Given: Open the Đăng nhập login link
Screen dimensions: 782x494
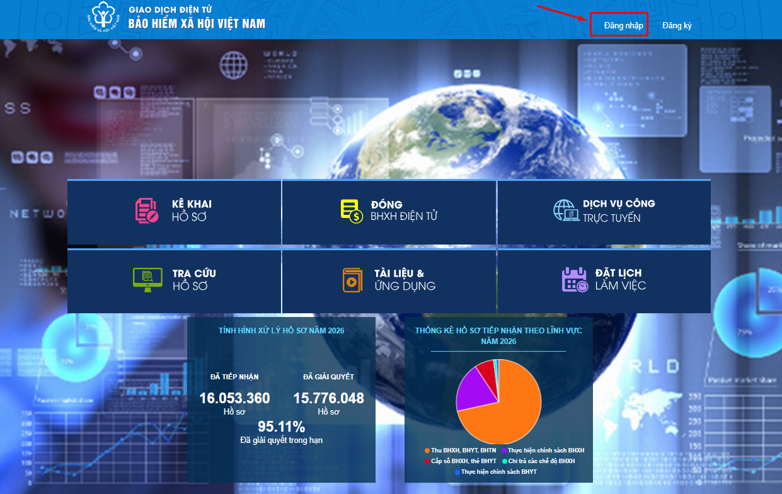Looking at the screenshot, I should [623, 26].
